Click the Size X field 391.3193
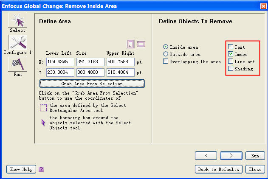Screen dimensions: 268x179 pos(90,62)
